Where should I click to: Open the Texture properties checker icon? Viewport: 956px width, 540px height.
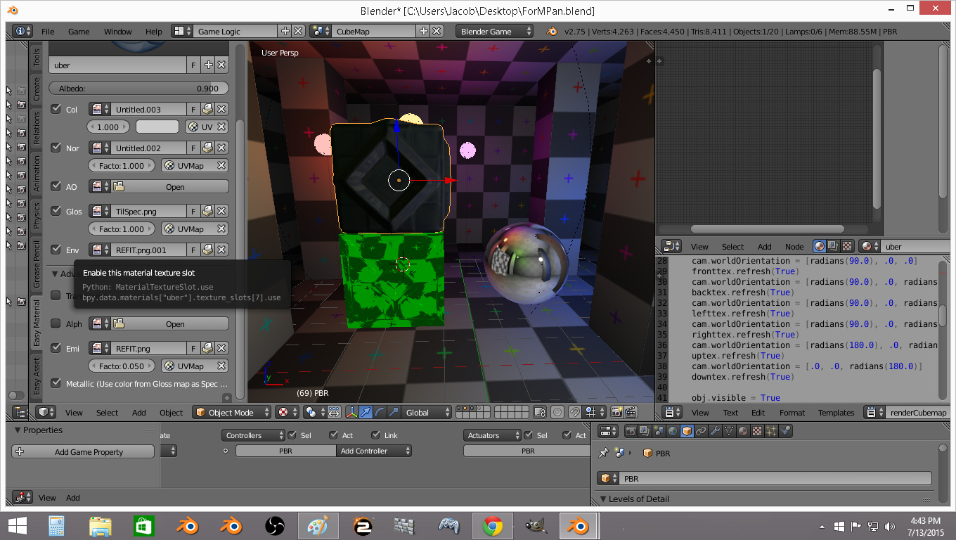coord(757,431)
